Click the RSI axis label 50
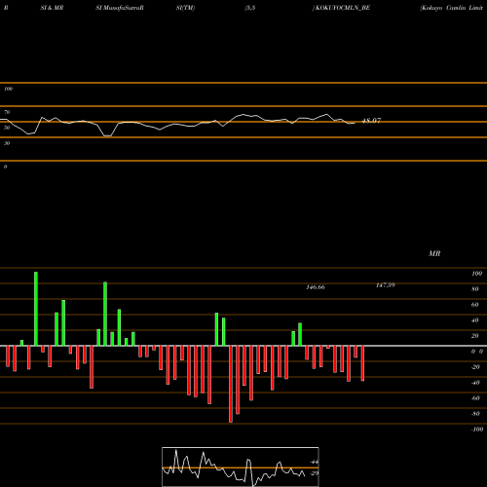Viewport: 487px width, 487px height. click(x=7, y=128)
